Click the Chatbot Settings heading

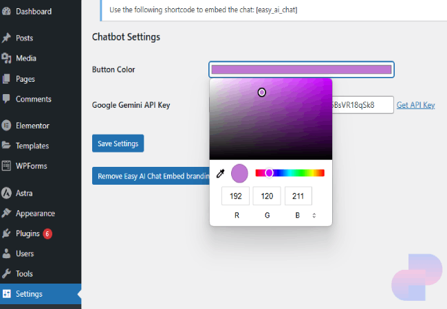click(x=126, y=37)
